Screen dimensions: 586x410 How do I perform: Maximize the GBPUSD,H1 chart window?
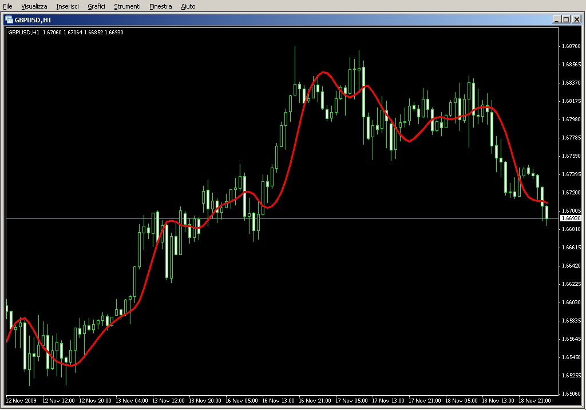click(x=566, y=19)
